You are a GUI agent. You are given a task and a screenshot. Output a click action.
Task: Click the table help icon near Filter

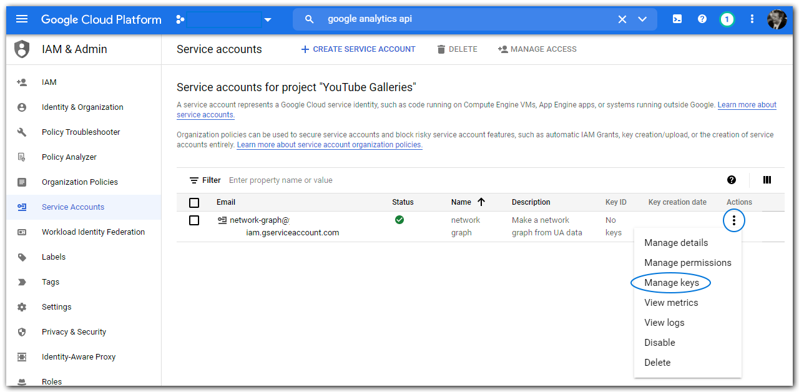pyautogui.click(x=732, y=180)
